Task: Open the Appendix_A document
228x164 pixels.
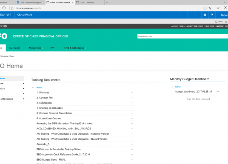Action: click(43, 144)
